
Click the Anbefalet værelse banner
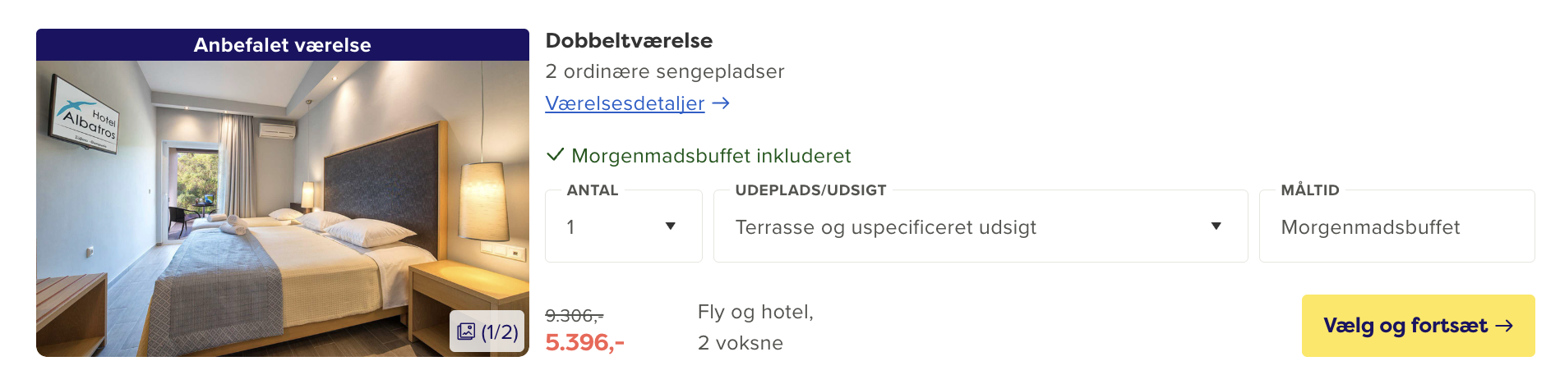coord(282,45)
